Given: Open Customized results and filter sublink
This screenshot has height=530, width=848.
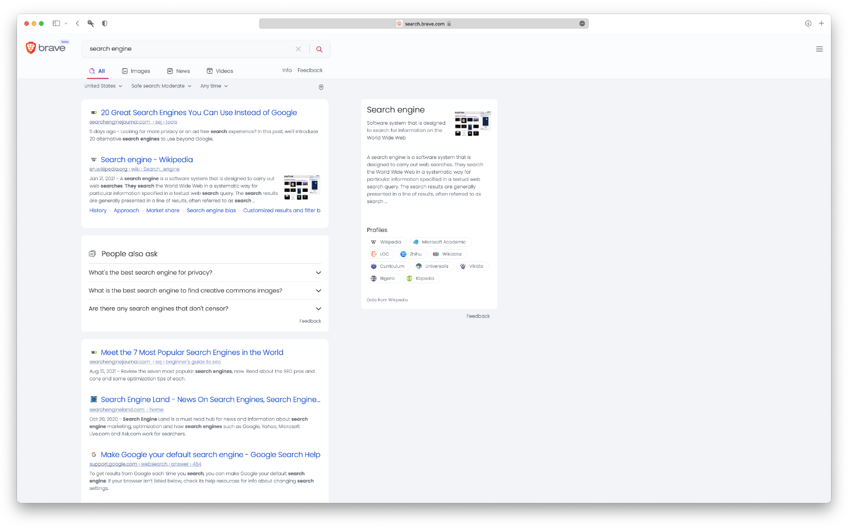Looking at the screenshot, I should (x=281, y=210).
